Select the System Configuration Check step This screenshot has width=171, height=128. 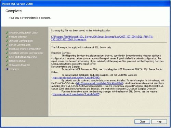24,33
